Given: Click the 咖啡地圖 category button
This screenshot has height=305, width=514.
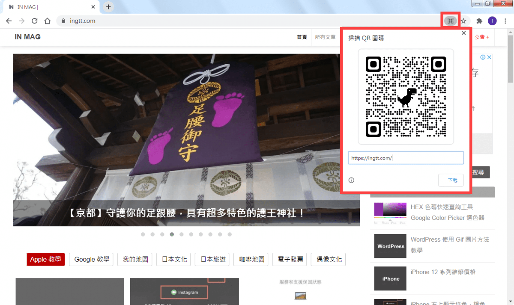Looking at the screenshot, I should [251, 259].
